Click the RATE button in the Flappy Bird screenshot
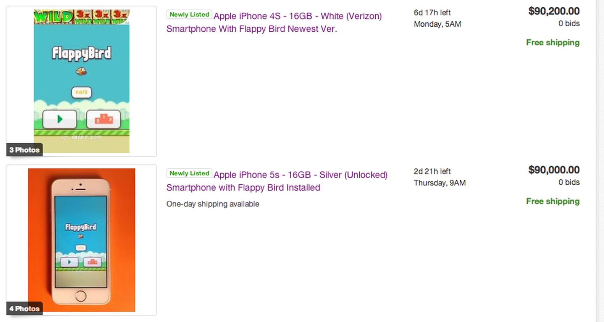604x322 pixels. (x=81, y=92)
